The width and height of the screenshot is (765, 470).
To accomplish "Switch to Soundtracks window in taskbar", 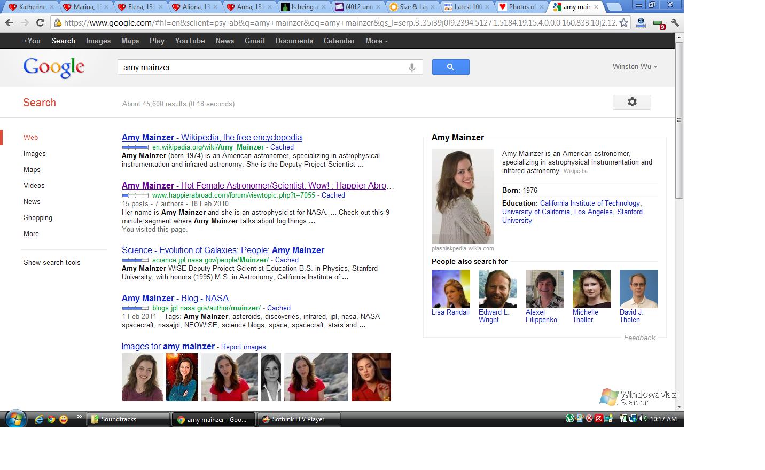I will [x=128, y=419].
